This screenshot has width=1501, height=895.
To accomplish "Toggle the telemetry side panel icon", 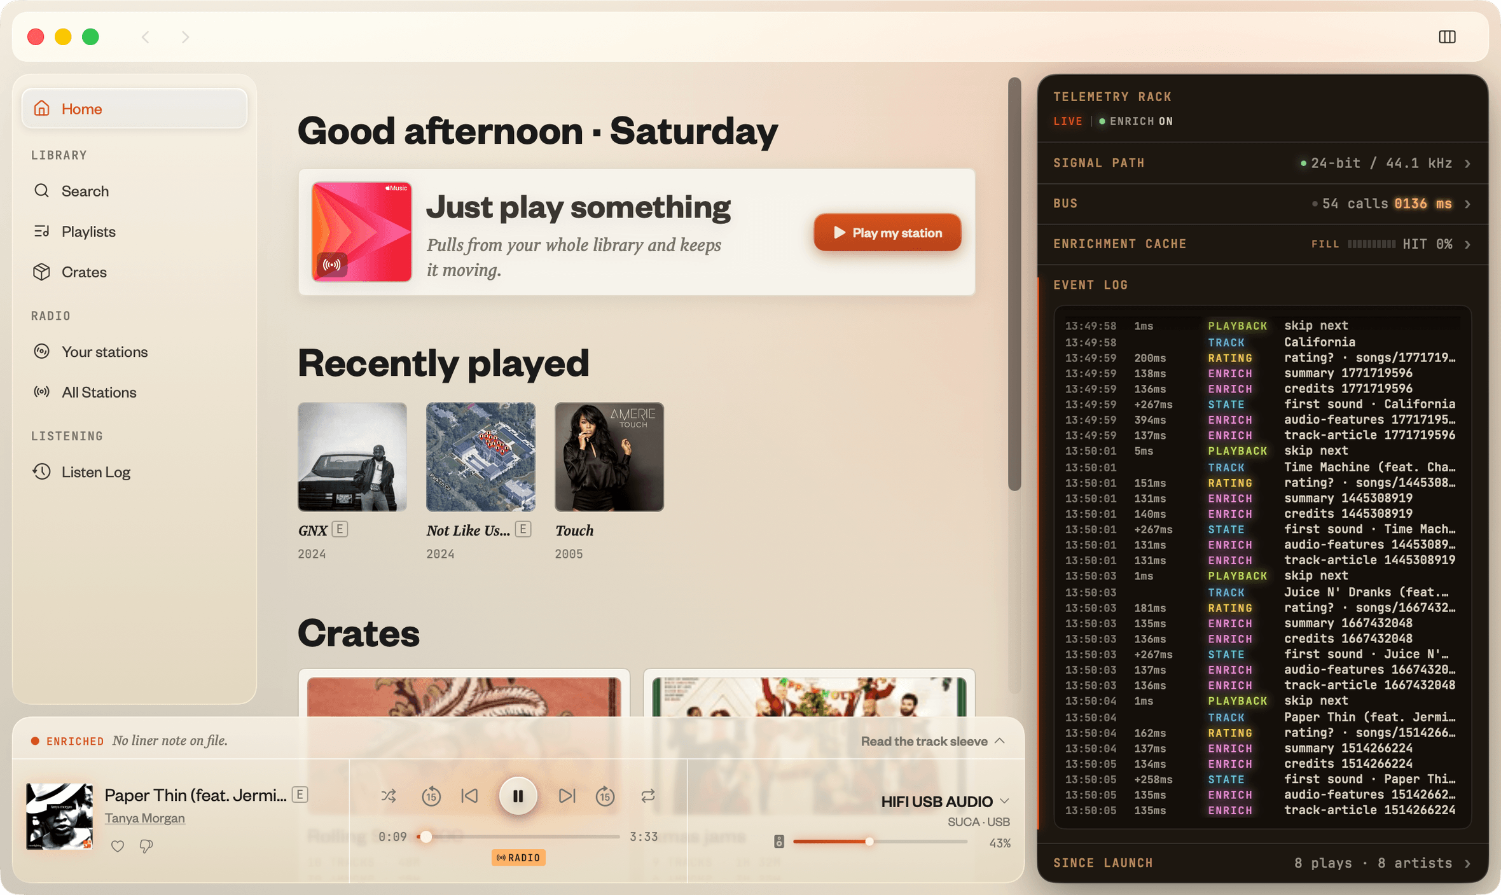I will (1447, 37).
